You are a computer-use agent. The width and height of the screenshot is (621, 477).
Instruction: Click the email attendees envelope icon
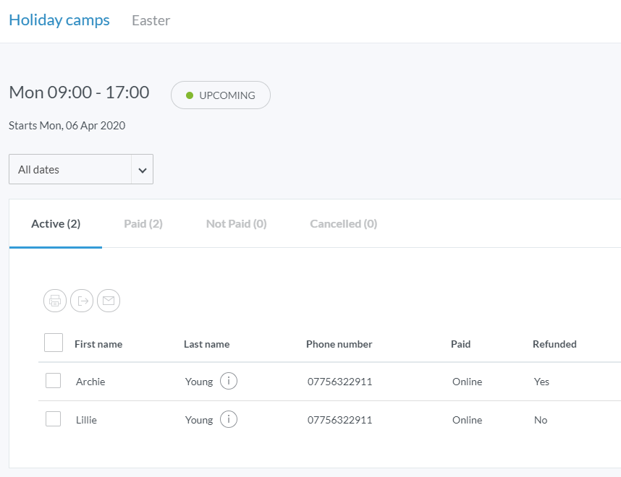click(109, 301)
